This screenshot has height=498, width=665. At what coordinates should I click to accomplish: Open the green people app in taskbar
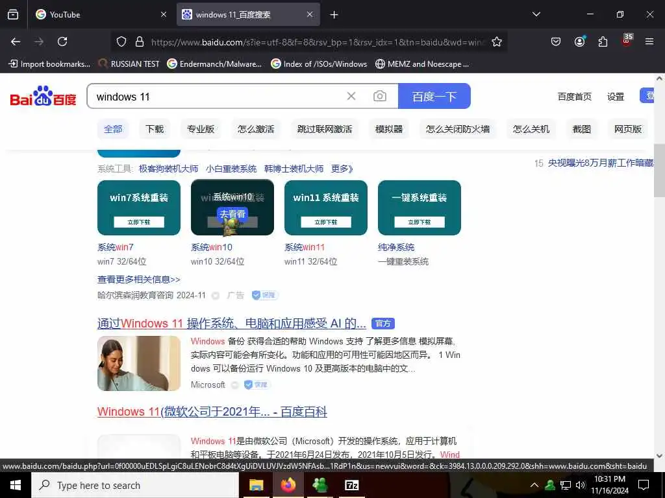point(320,485)
